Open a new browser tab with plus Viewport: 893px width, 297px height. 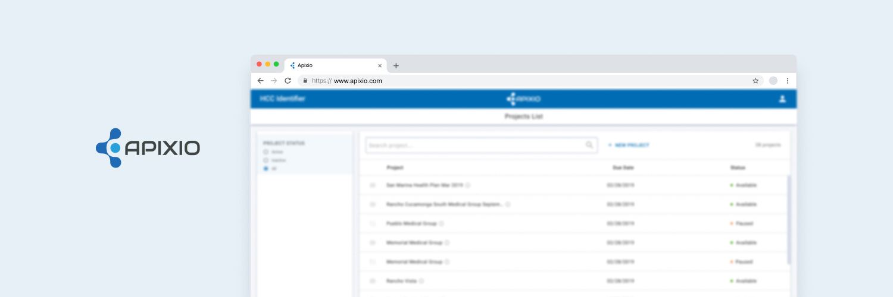tap(396, 66)
